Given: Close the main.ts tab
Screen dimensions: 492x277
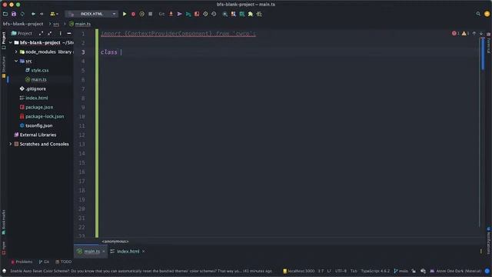Looking at the screenshot, I should (x=104, y=252).
